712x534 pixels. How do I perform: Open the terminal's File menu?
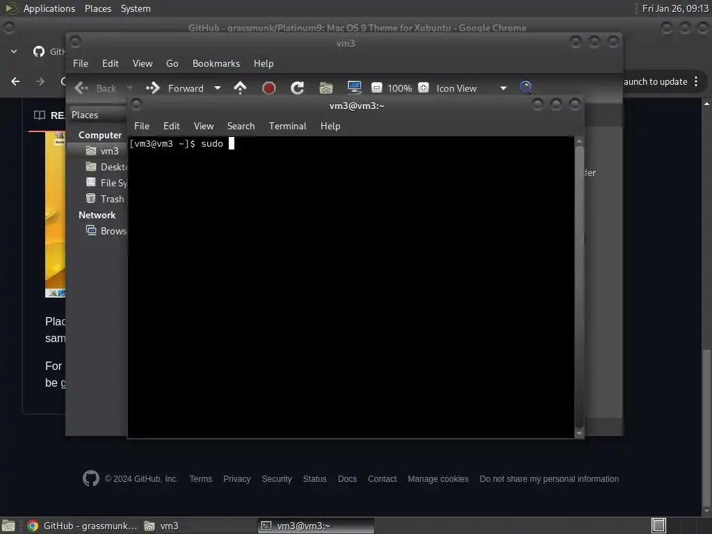click(142, 126)
